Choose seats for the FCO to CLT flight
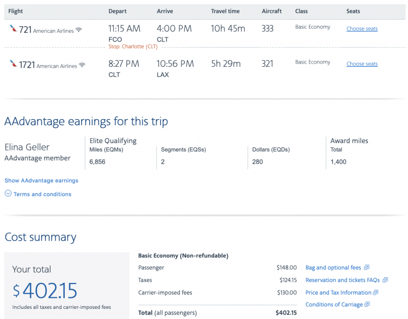The width and height of the screenshot is (408, 319). click(362, 29)
